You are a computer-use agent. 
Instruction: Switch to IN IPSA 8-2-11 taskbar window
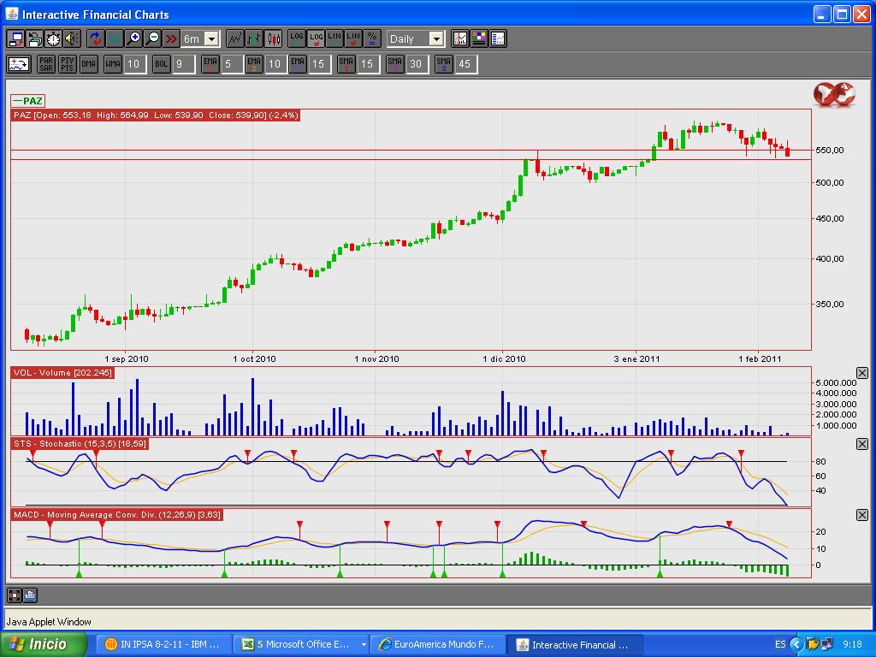(163, 644)
